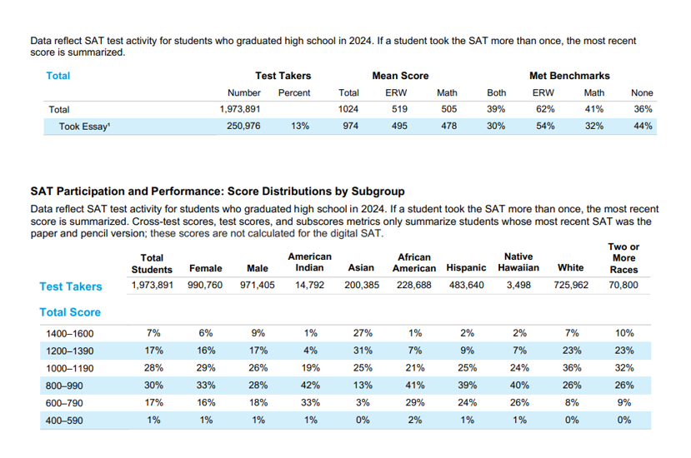Click the 'None' column header in Met Benchmarks
Screen dimensions: 691x458
[x=642, y=93]
